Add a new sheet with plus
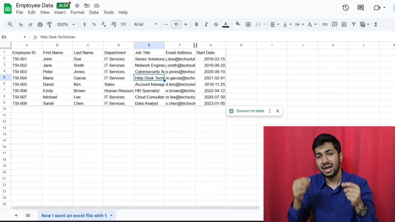The image size is (395, 222). point(16,215)
